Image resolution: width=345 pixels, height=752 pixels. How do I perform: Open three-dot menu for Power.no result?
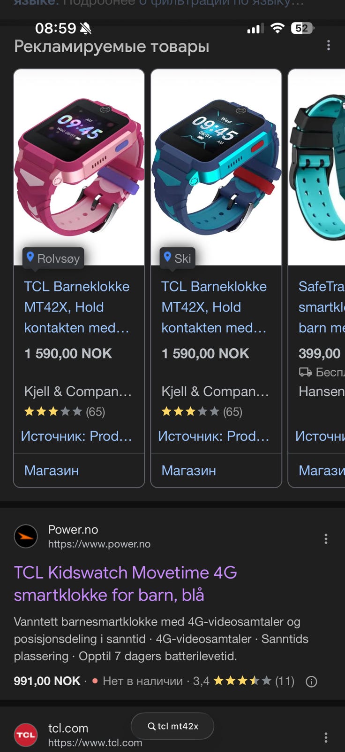[x=326, y=539]
